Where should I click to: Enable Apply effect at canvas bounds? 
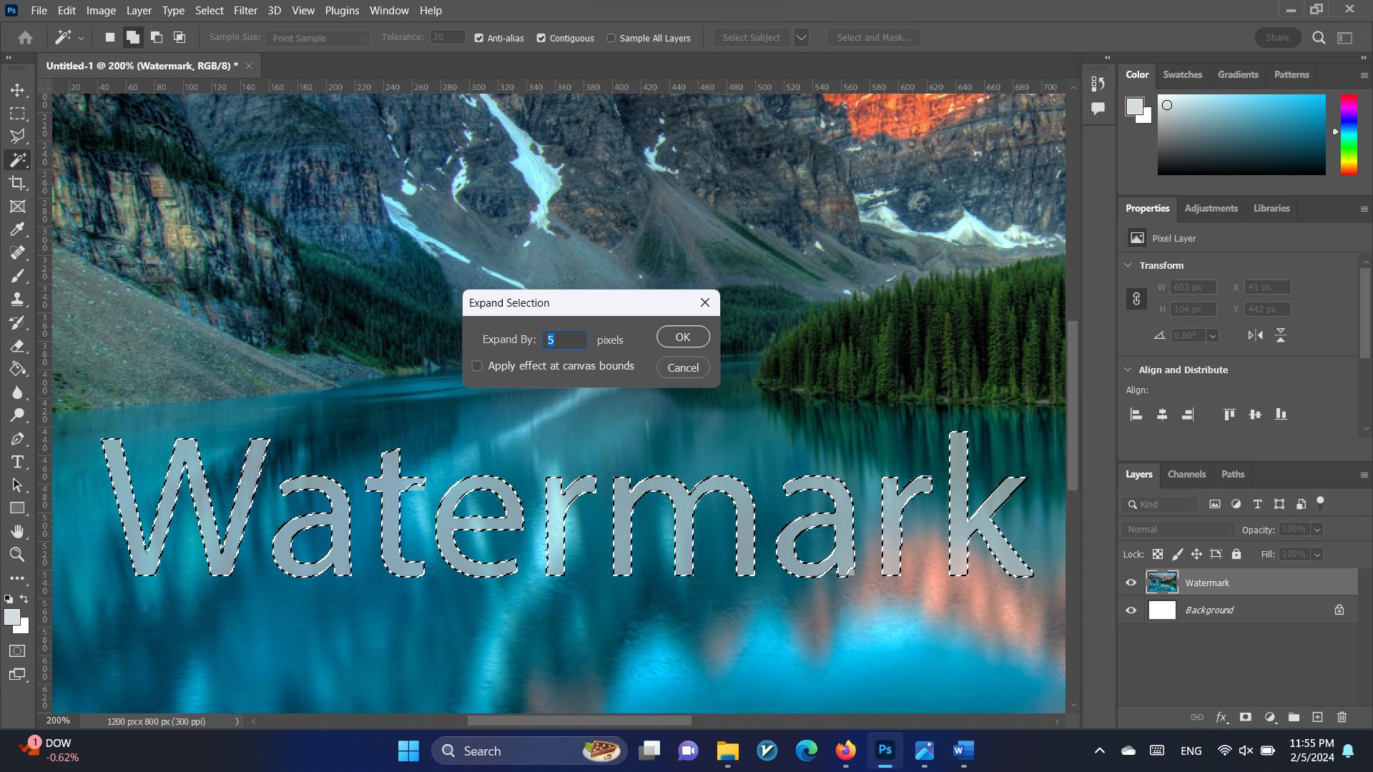477,366
